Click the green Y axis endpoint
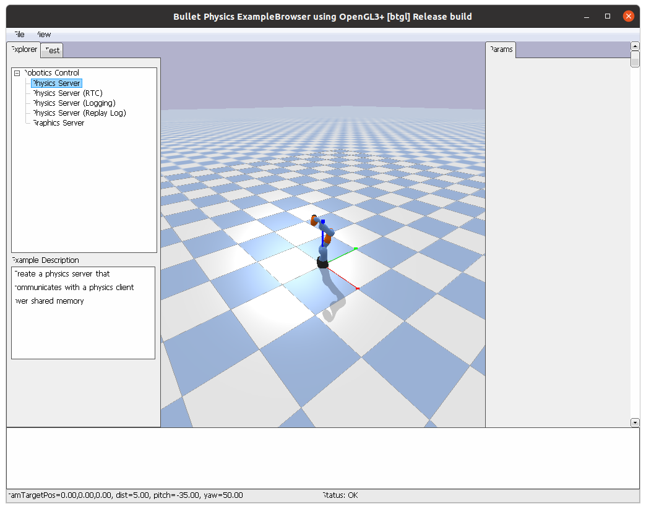 [356, 249]
